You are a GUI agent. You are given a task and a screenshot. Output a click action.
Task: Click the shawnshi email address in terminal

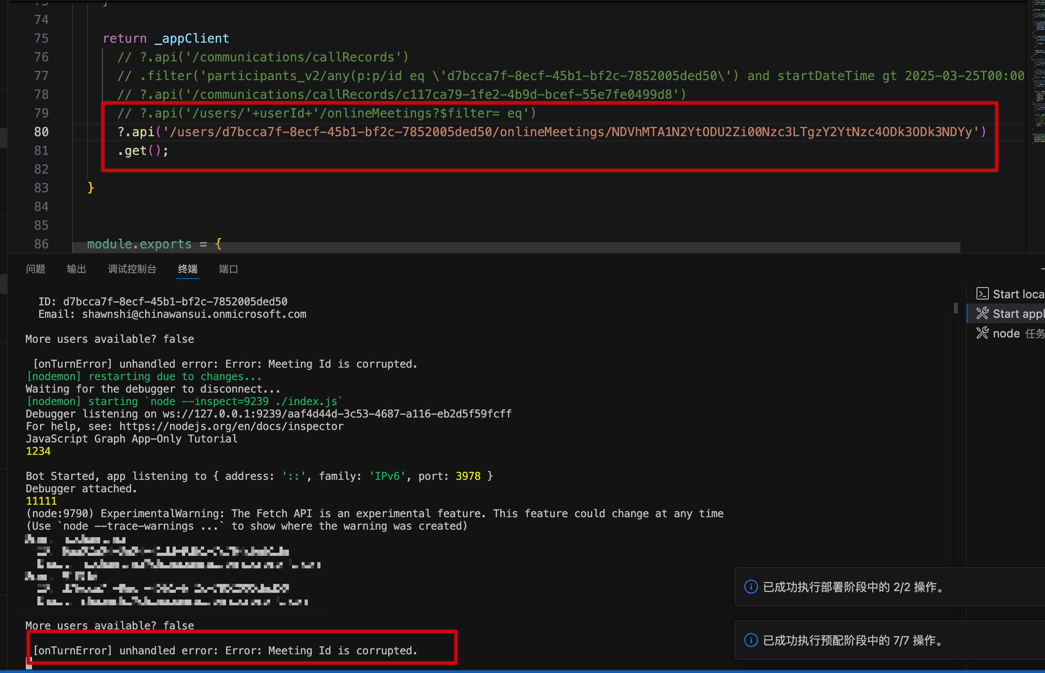(194, 314)
